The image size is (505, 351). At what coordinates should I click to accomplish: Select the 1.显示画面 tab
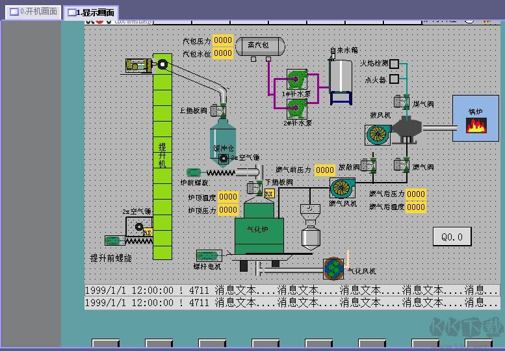[x=90, y=12]
